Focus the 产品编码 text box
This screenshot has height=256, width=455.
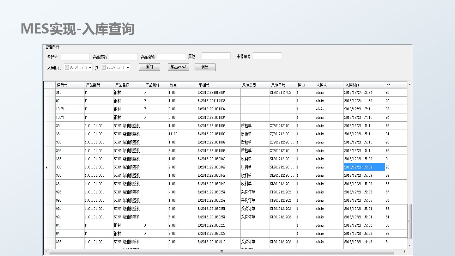point(123,57)
